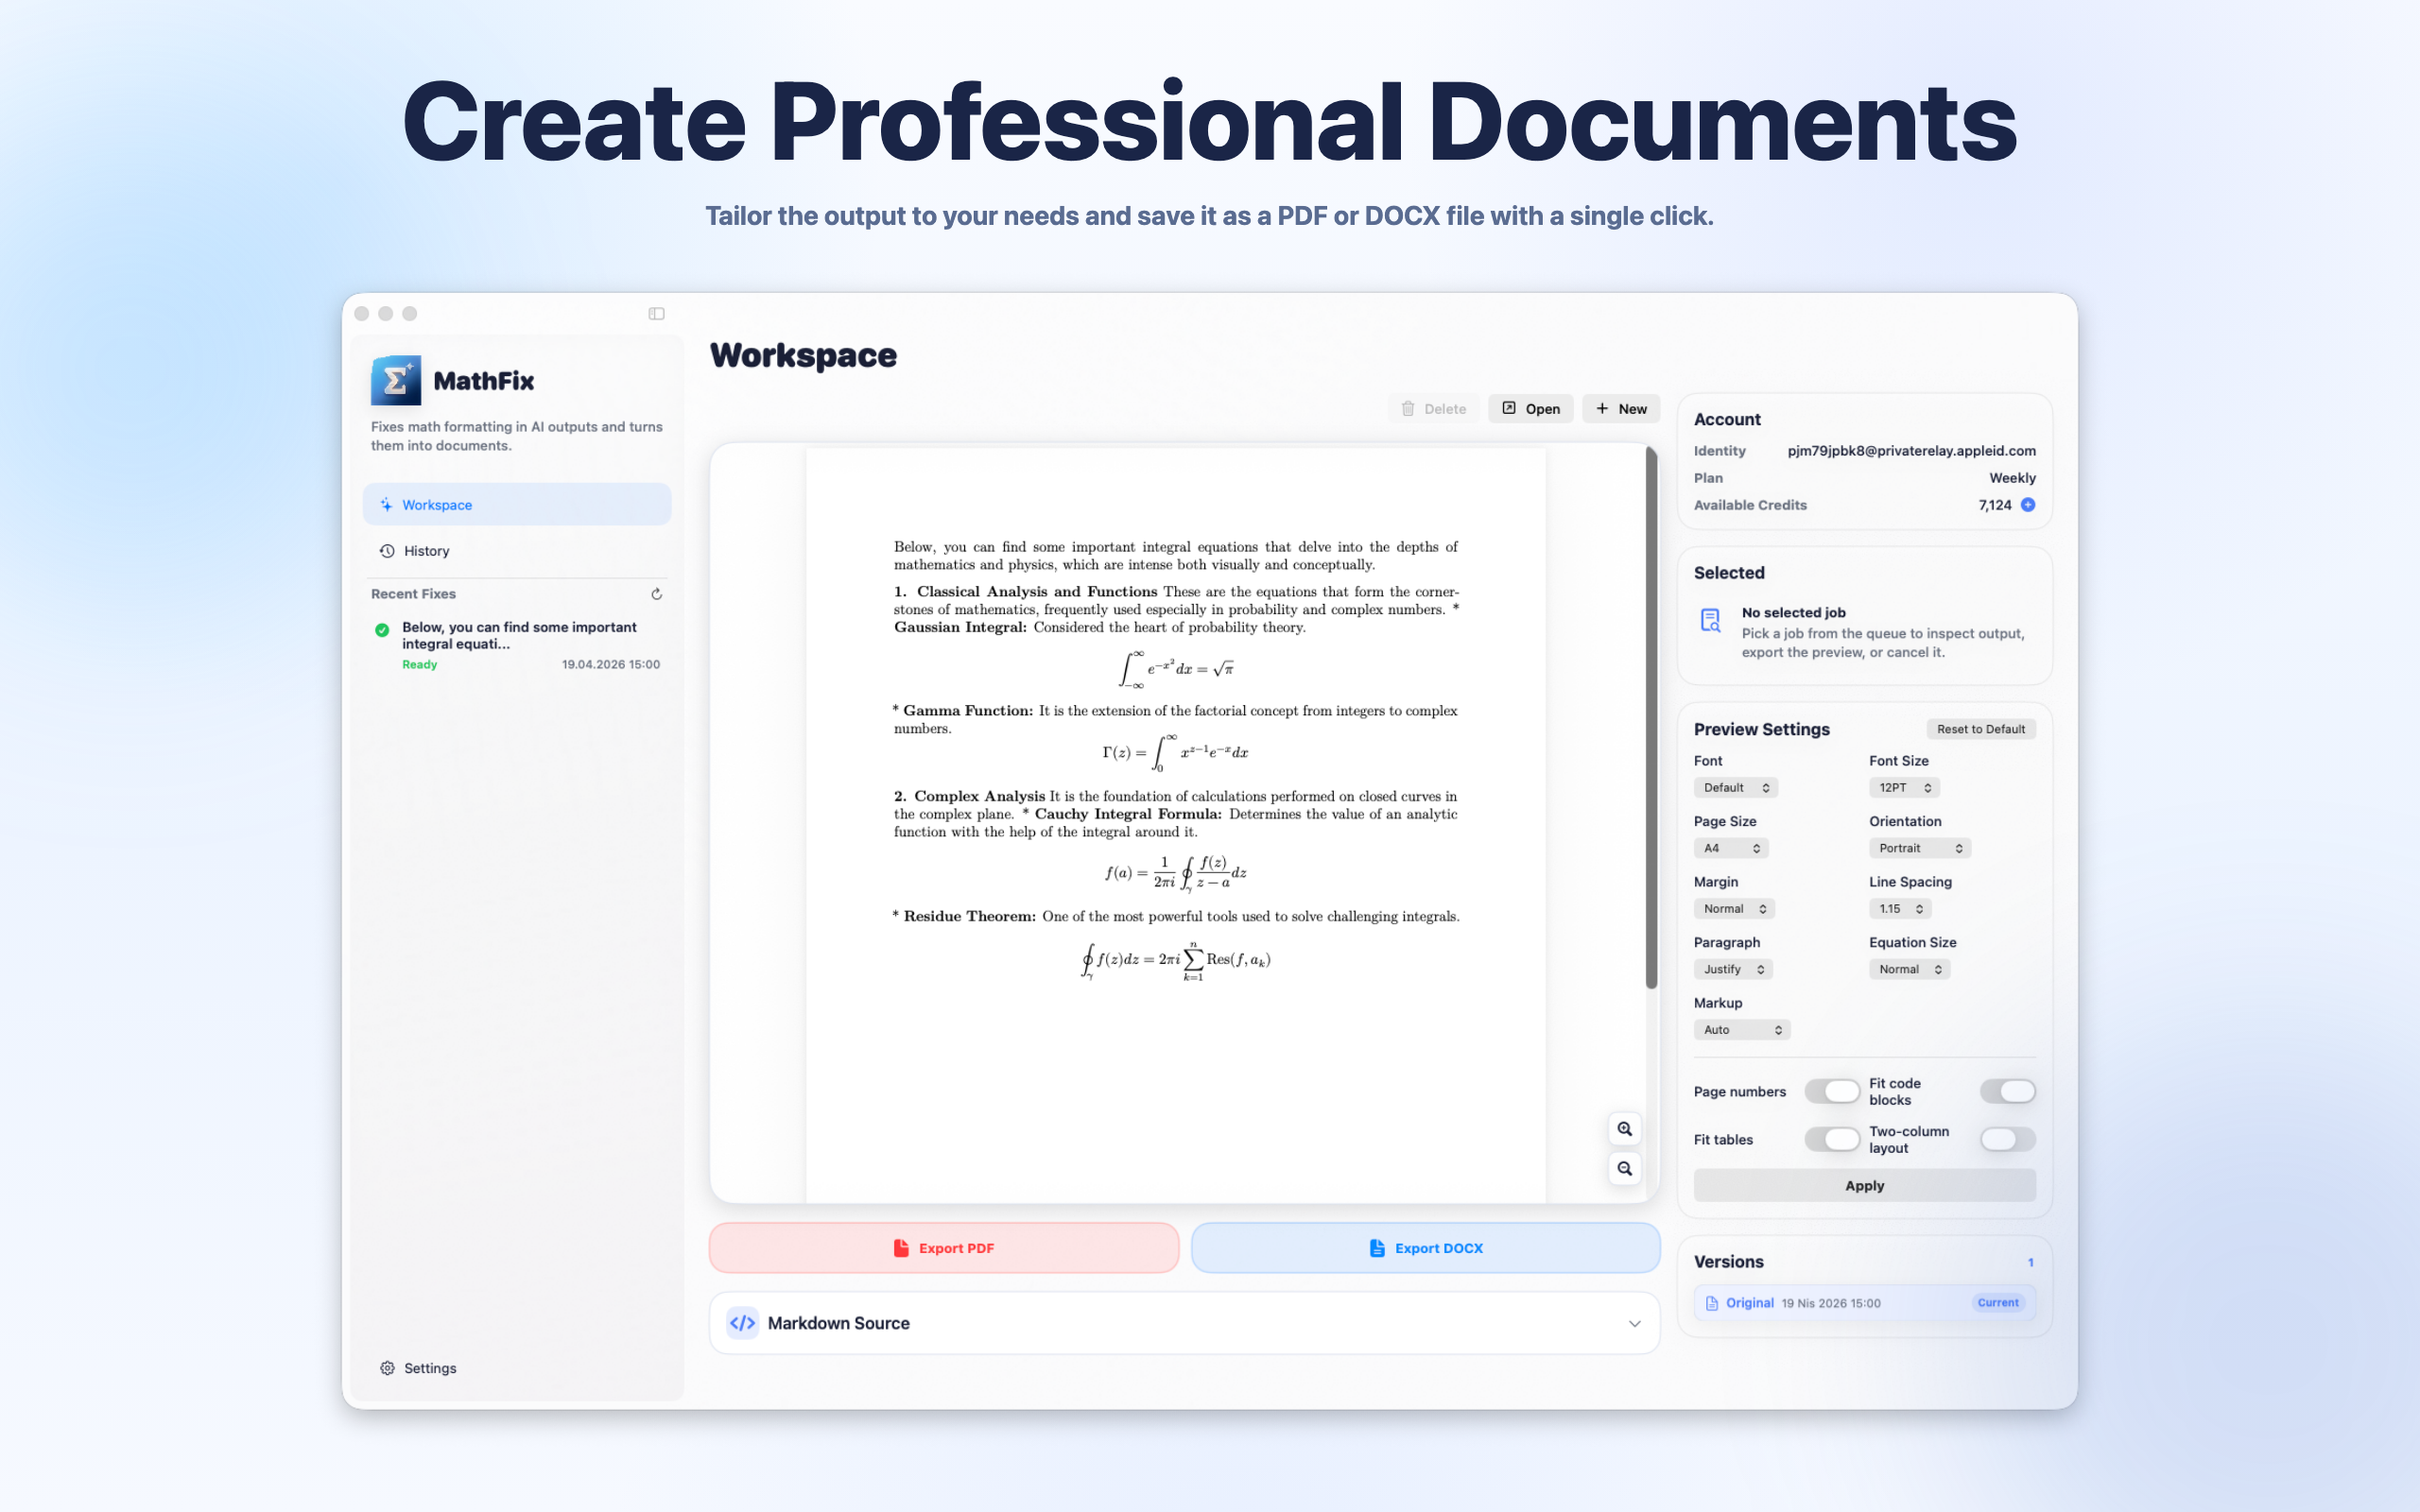This screenshot has height=1512, width=2420.
Task: Click the Open button
Action: (x=1530, y=409)
